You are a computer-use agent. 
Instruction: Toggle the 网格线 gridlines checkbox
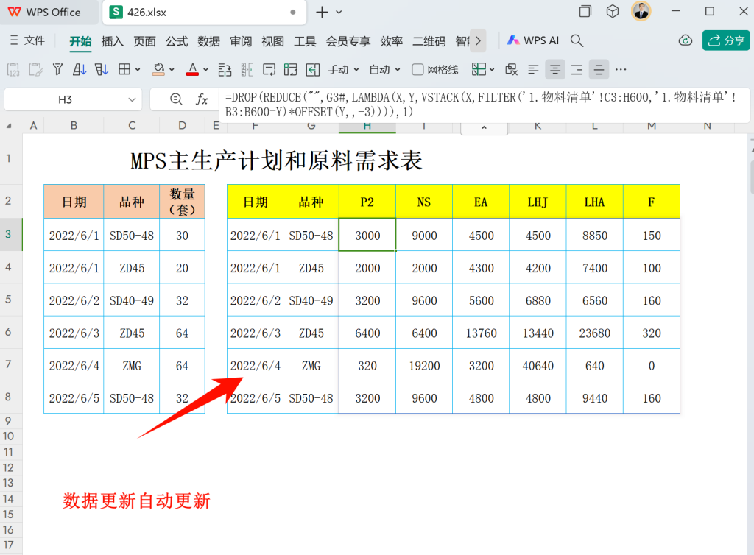click(x=418, y=70)
